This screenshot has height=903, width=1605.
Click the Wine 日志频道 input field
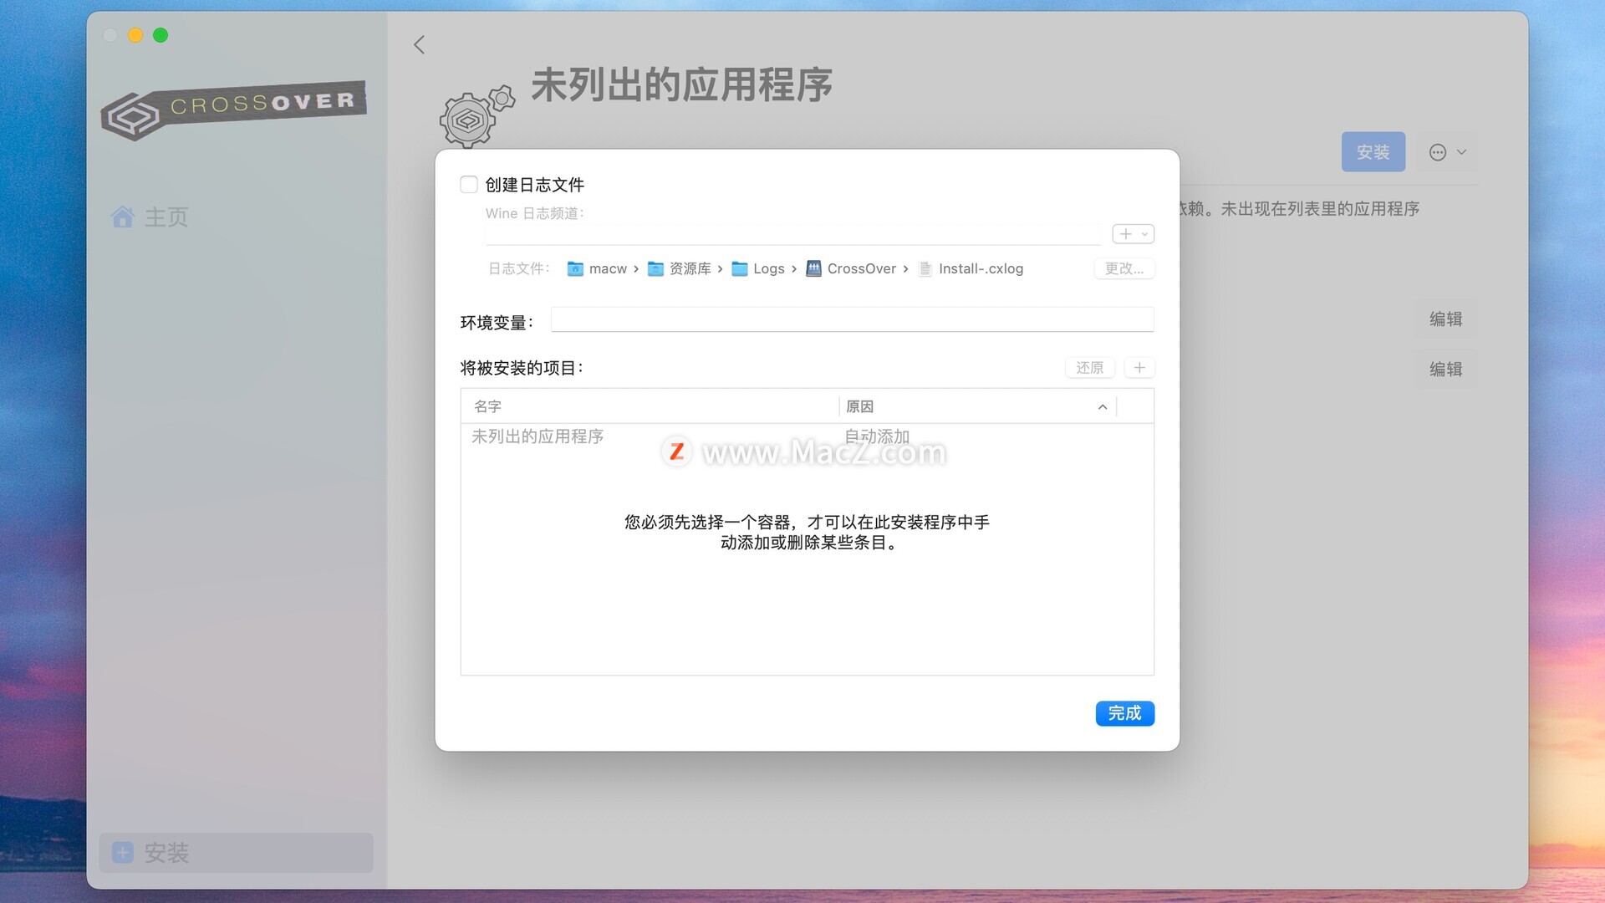(792, 234)
